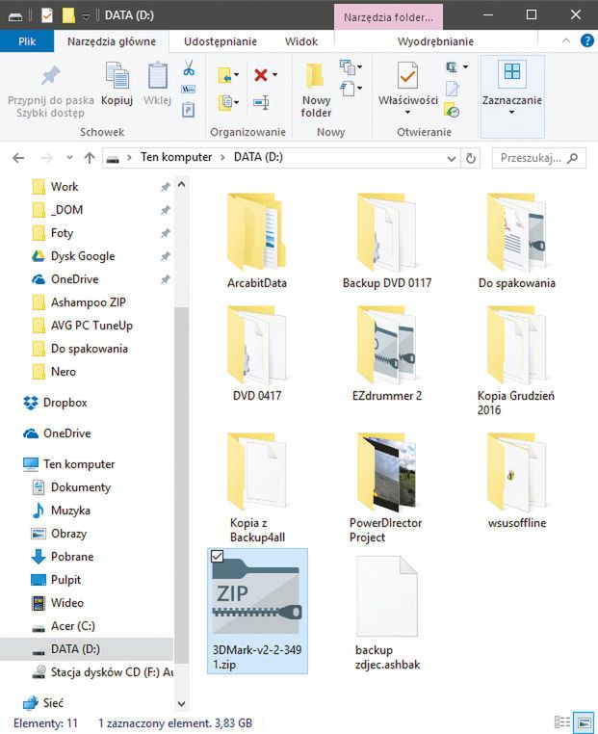Click DATA (D:) in address breadcrumb

pos(258,157)
